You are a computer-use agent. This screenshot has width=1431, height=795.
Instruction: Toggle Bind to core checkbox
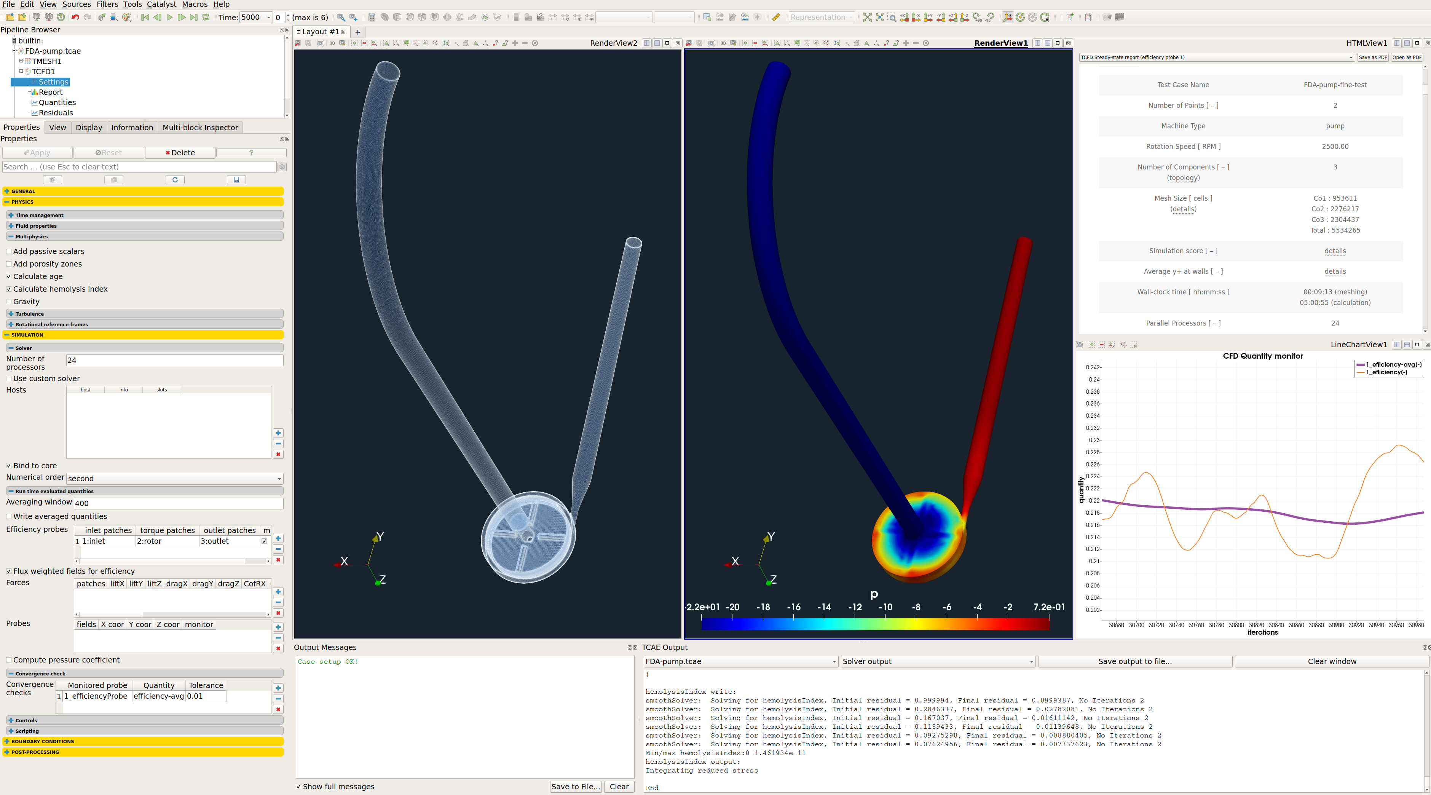9,466
